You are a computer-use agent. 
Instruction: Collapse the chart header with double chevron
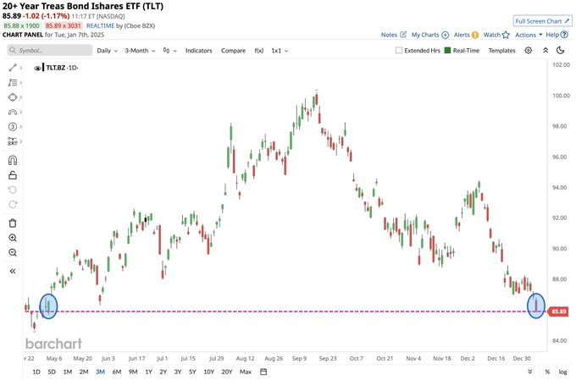pyautogui.click(x=546, y=50)
